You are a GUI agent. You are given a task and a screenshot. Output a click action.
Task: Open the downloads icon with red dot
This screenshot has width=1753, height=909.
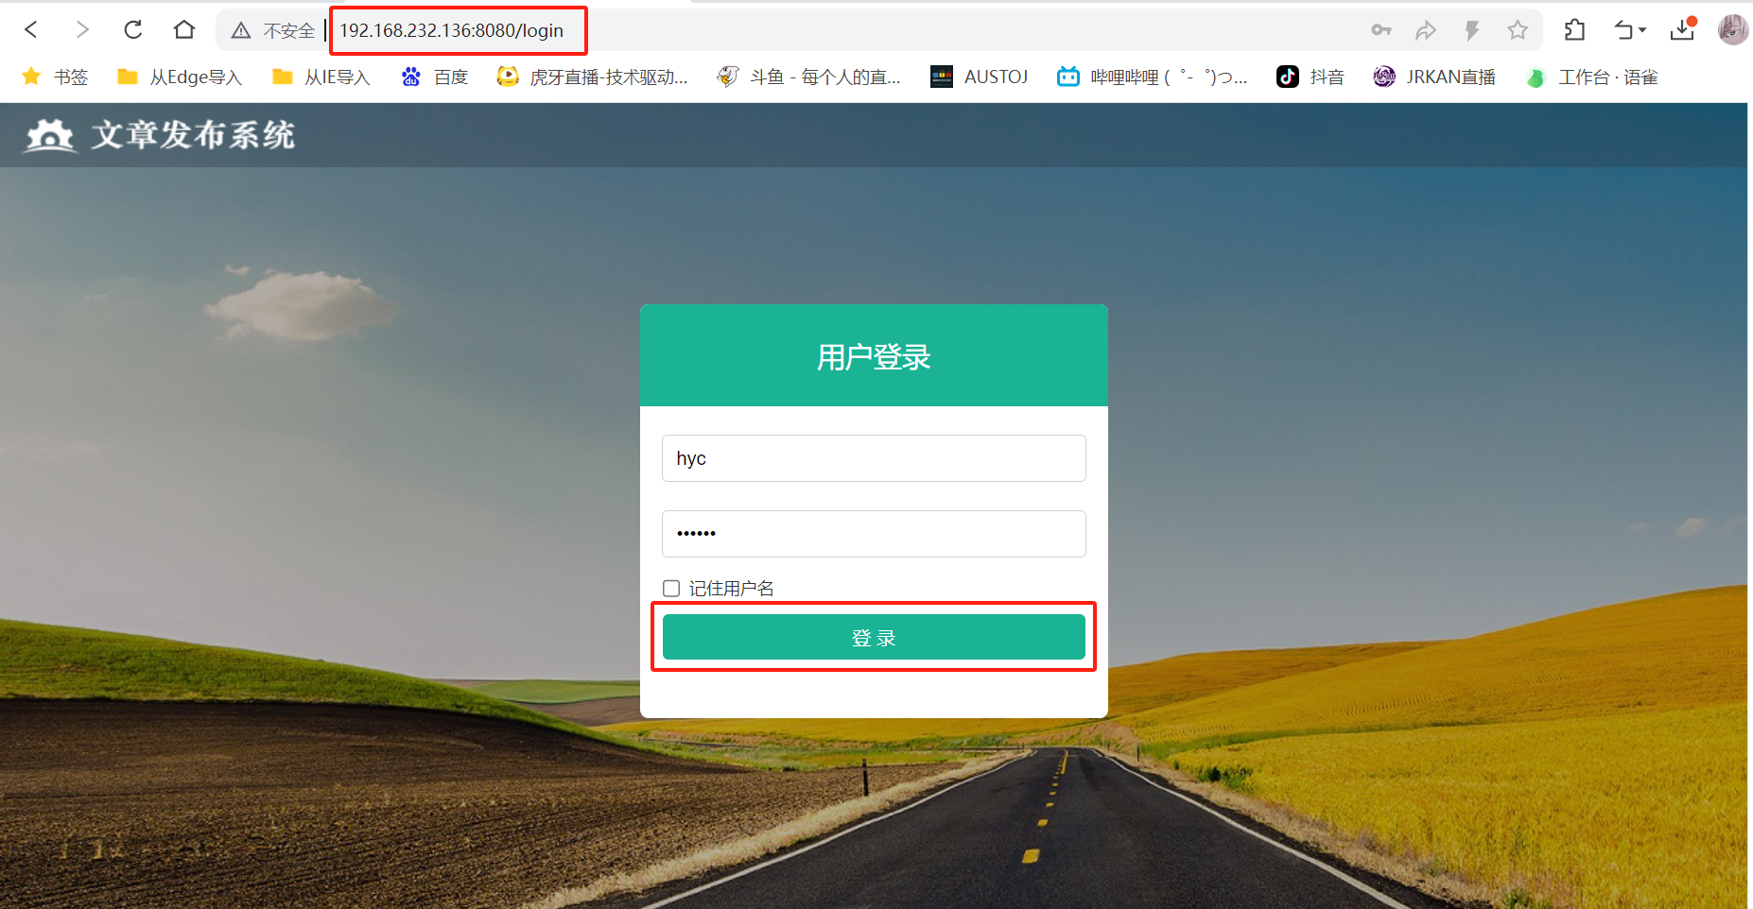1683,29
